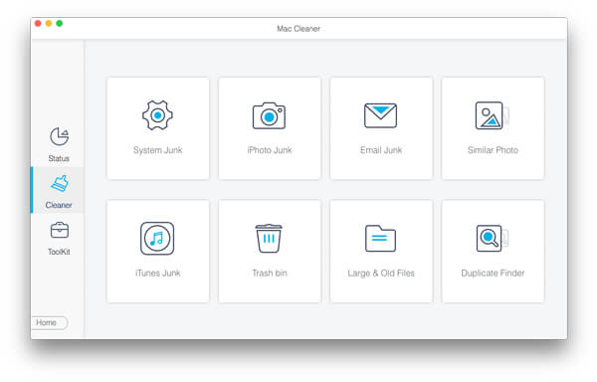Open the ToolKit briefcase icon
Screen dimensions: 597x382
coord(60,231)
